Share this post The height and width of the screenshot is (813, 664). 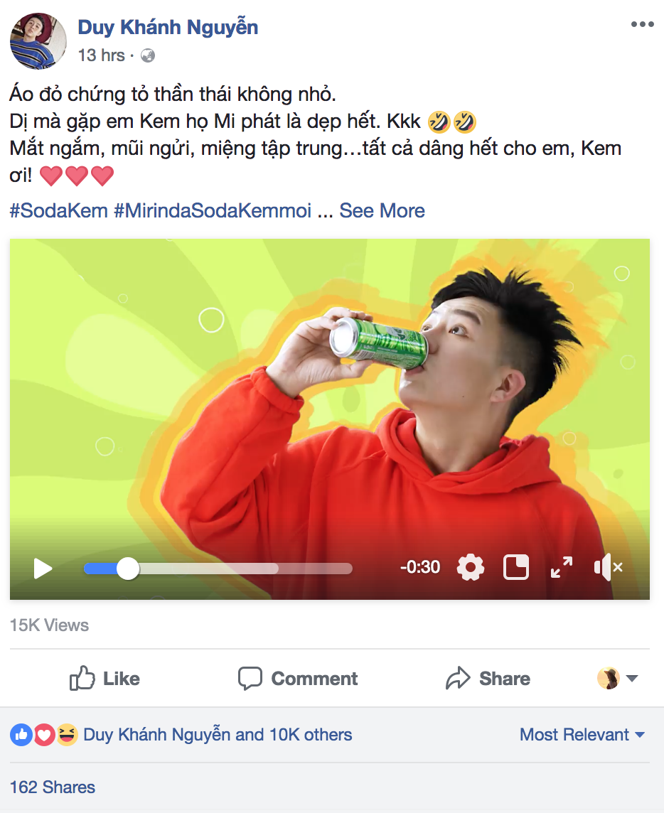click(x=488, y=679)
